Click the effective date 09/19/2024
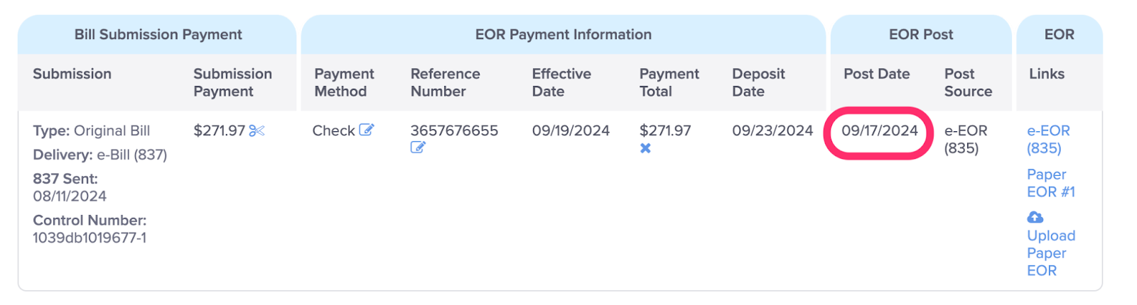 (x=571, y=131)
